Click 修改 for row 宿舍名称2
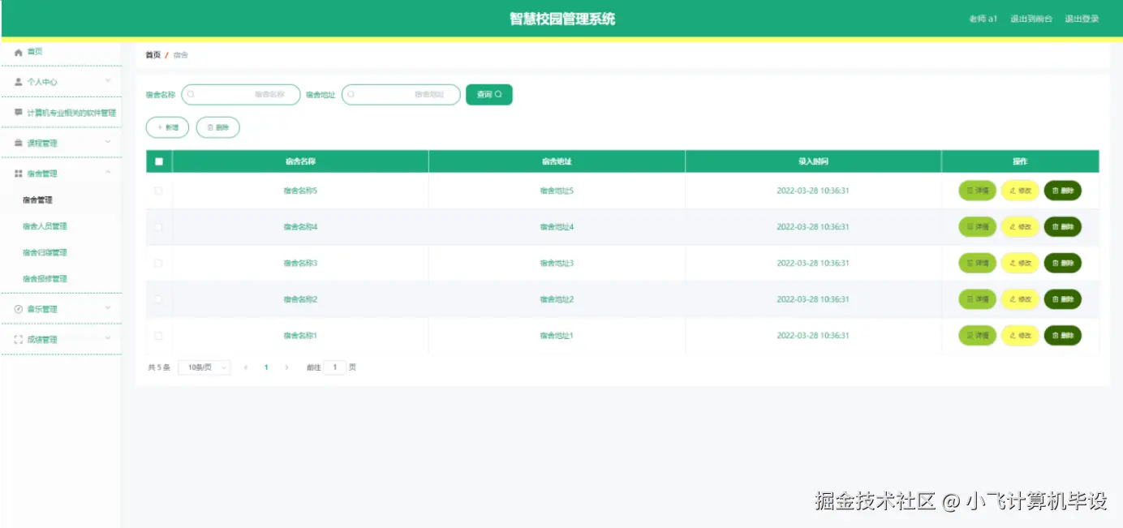 coord(1020,299)
